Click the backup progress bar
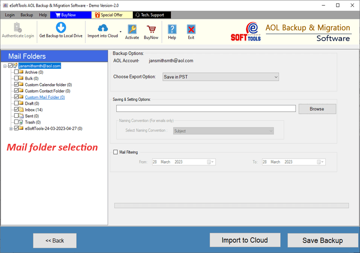 point(231,205)
